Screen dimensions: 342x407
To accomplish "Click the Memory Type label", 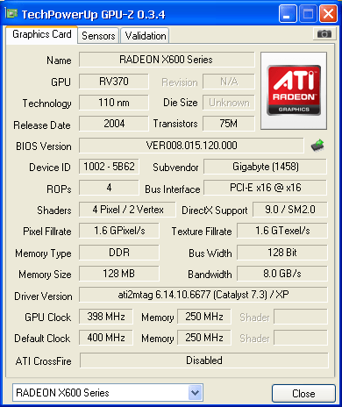I will pos(43,253).
